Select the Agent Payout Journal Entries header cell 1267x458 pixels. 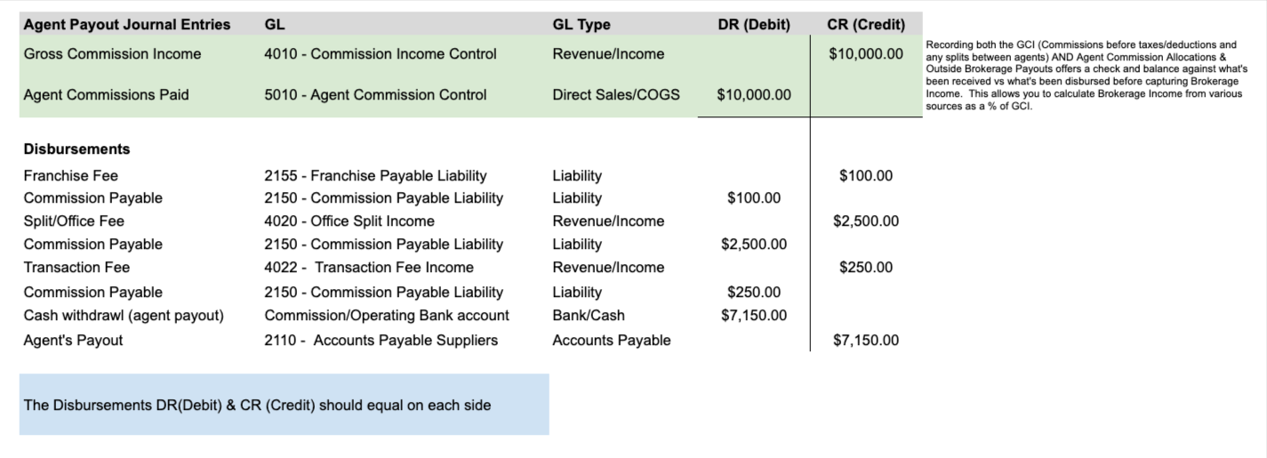127,25
